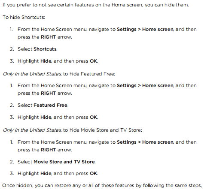
Task: Click bold 'Shortcuts' in Select step
Action: [x=45, y=49]
